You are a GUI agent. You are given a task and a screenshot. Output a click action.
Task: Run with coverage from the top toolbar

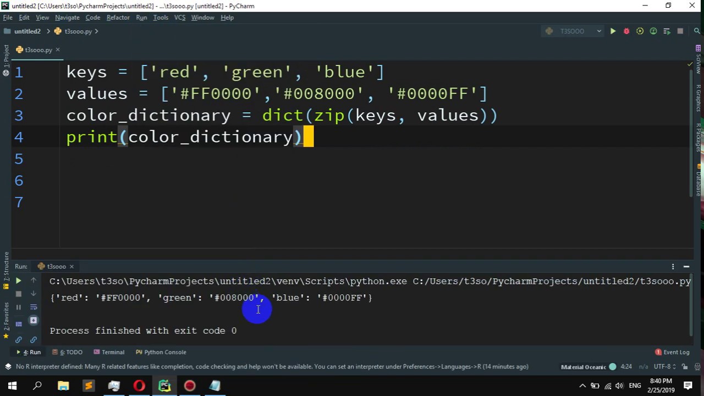(640, 31)
